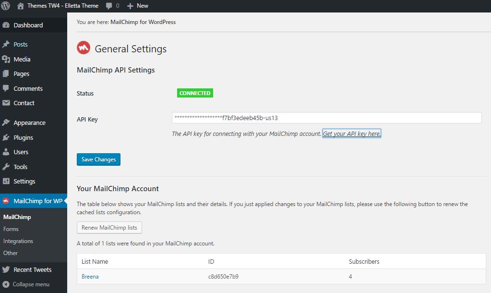Image resolution: width=491 pixels, height=293 pixels.
Task: Open Media menu label
Action: click(22, 59)
